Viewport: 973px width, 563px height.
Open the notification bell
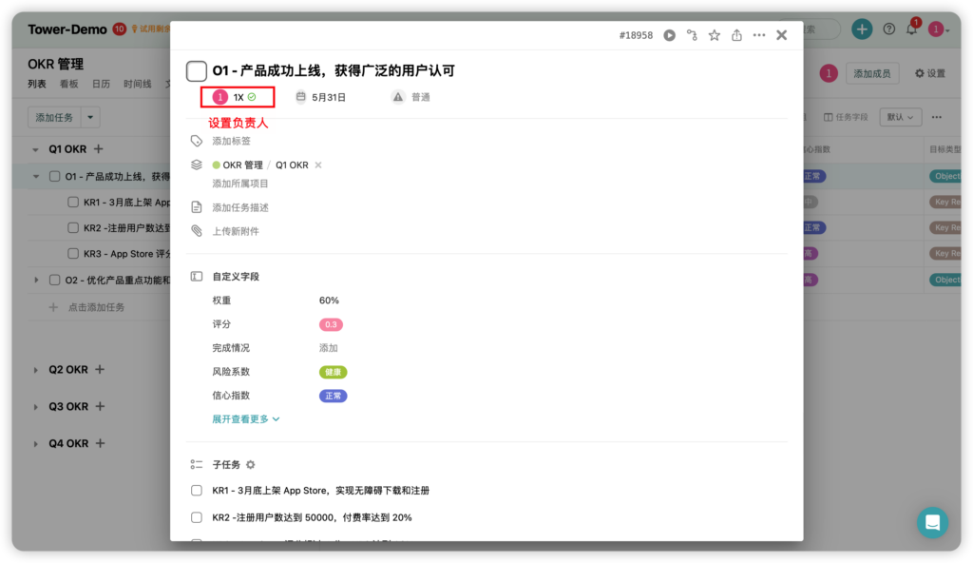click(909, 29)
